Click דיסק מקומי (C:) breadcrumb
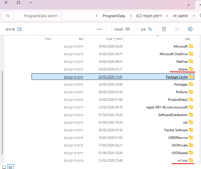201x169 pixels. [149, 16]
